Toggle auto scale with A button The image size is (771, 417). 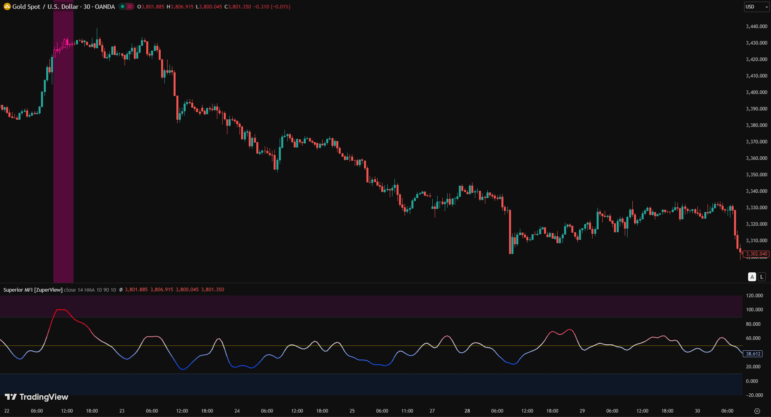752,277
